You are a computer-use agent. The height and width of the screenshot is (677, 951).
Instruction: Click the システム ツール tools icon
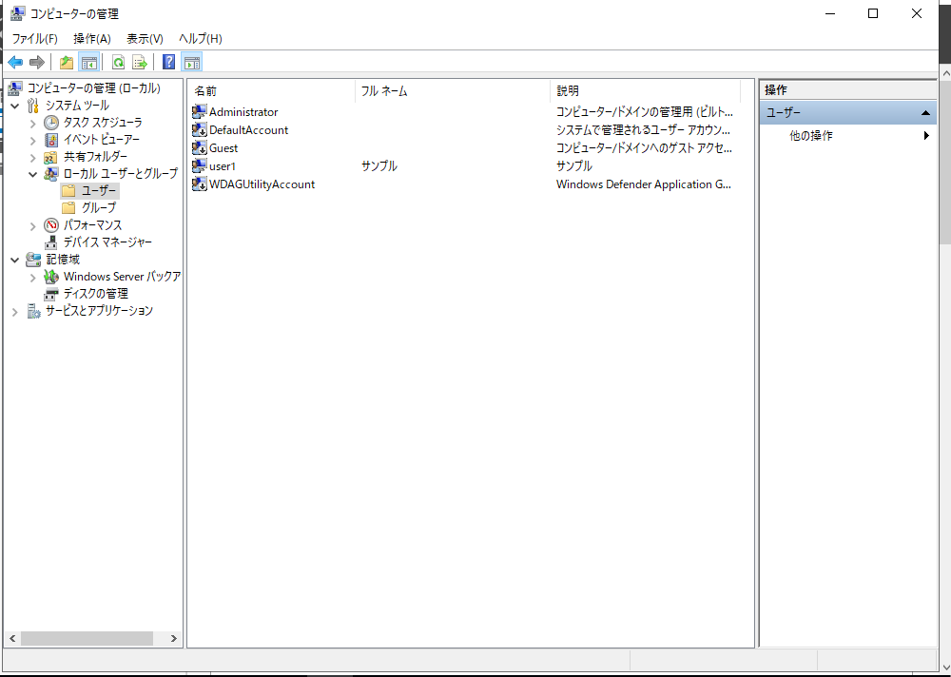click(33, 106)
